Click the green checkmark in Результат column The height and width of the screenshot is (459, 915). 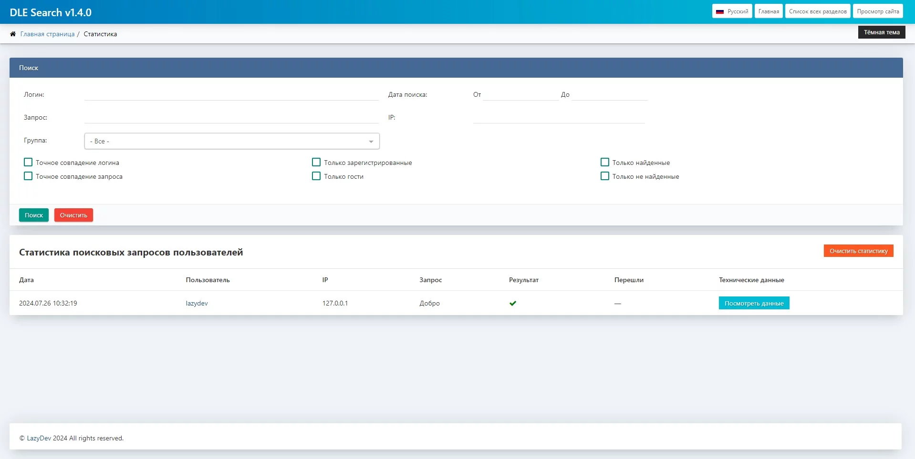513,303
